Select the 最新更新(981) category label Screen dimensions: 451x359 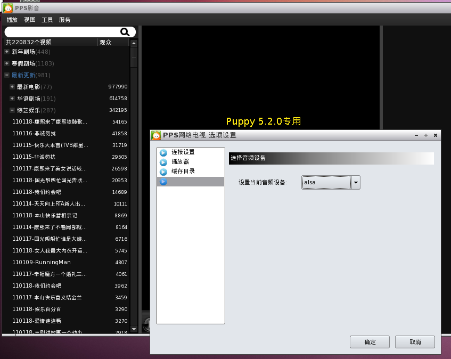coord(31,75)
